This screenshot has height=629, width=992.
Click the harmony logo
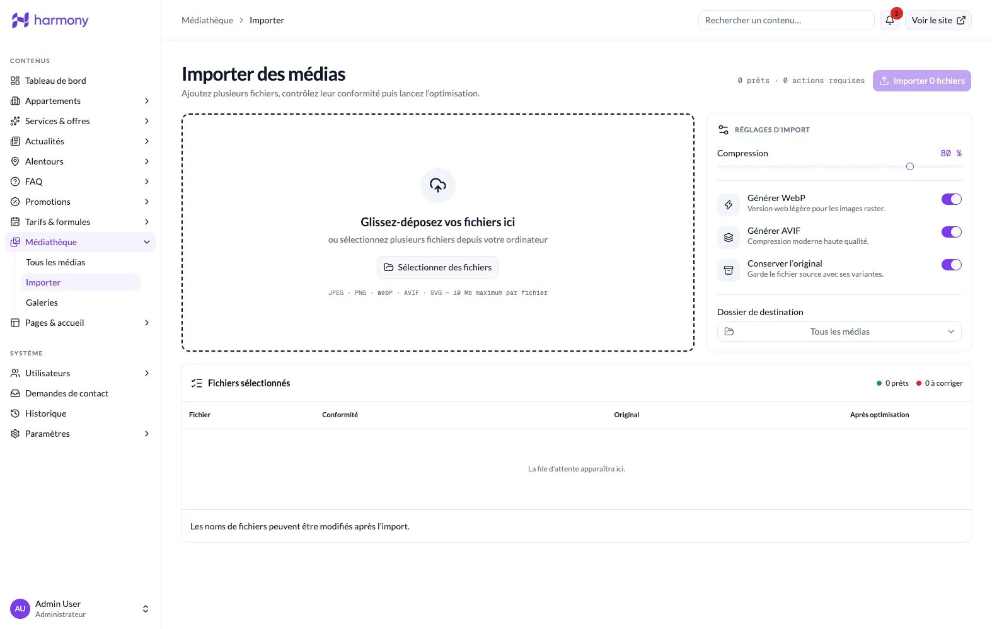[x=50, y=20]
